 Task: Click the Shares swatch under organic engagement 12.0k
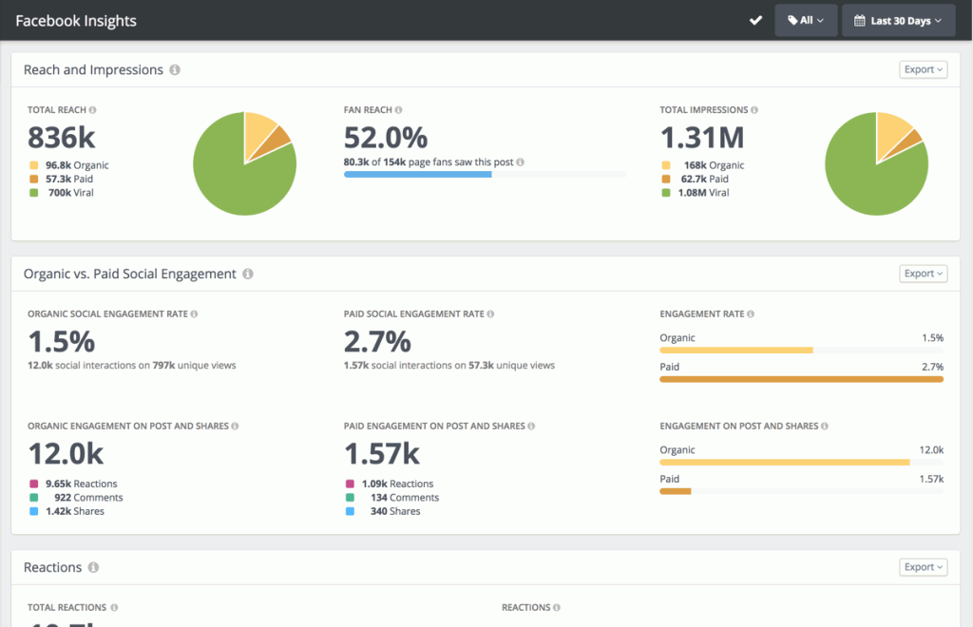[33, 511]
